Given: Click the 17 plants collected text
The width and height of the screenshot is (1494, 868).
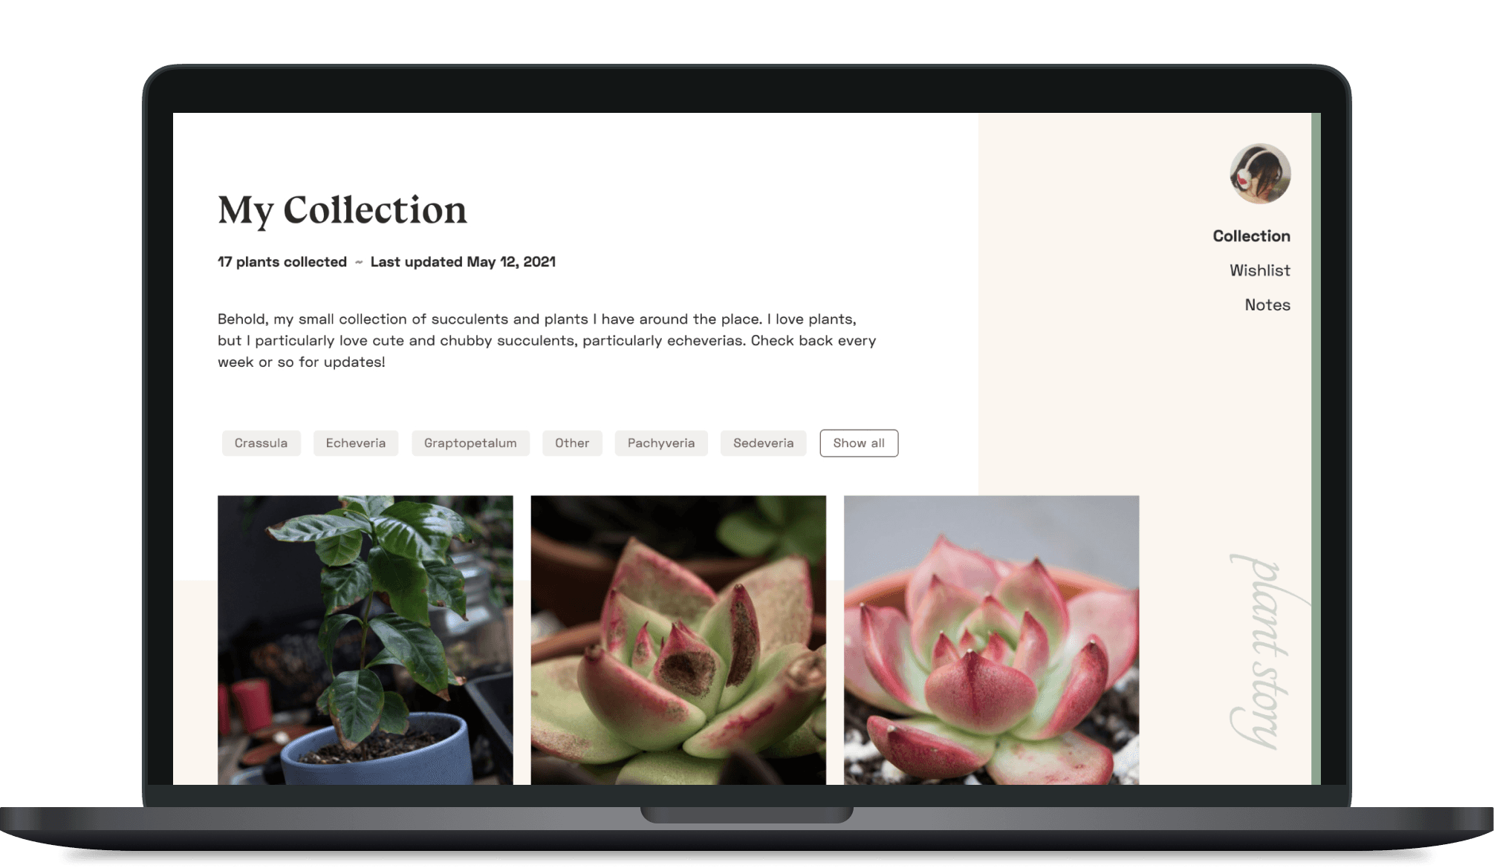Looking at the screenshot, I should pos(282,262).
